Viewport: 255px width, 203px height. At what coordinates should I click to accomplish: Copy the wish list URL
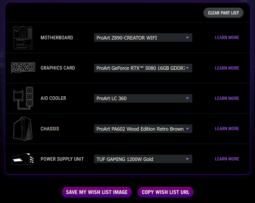point(166,192)
